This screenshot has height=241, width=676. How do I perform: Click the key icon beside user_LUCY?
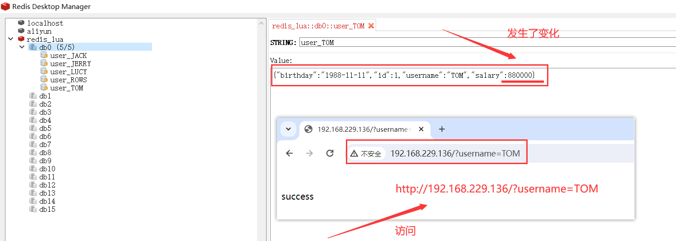(44, 71)
